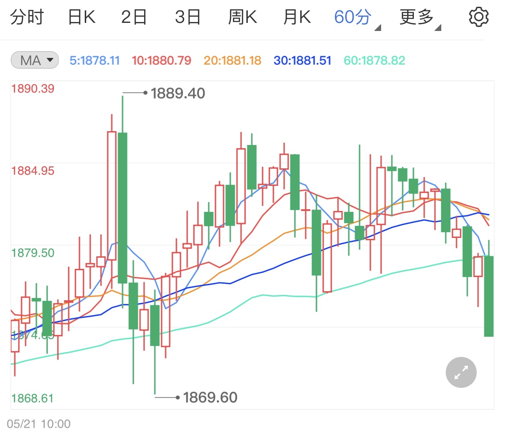Click MA20 value 20:1881.18
Screen dimensions: 505x435
coord(232,61)
